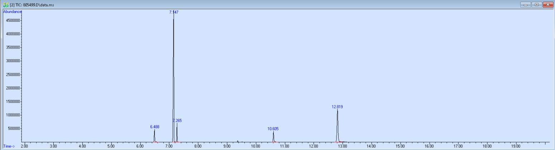Click the 3.00 time axis value
The height and width of the screenshot is (150, 555).
point(53,146)
